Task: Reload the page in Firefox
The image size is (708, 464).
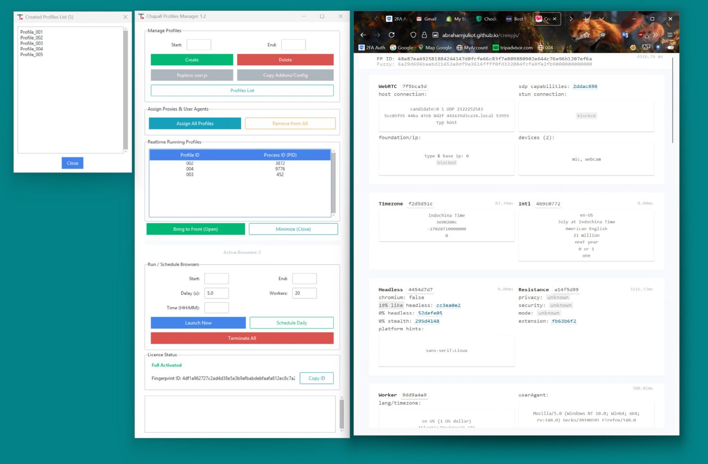Action: click(391, 35)
